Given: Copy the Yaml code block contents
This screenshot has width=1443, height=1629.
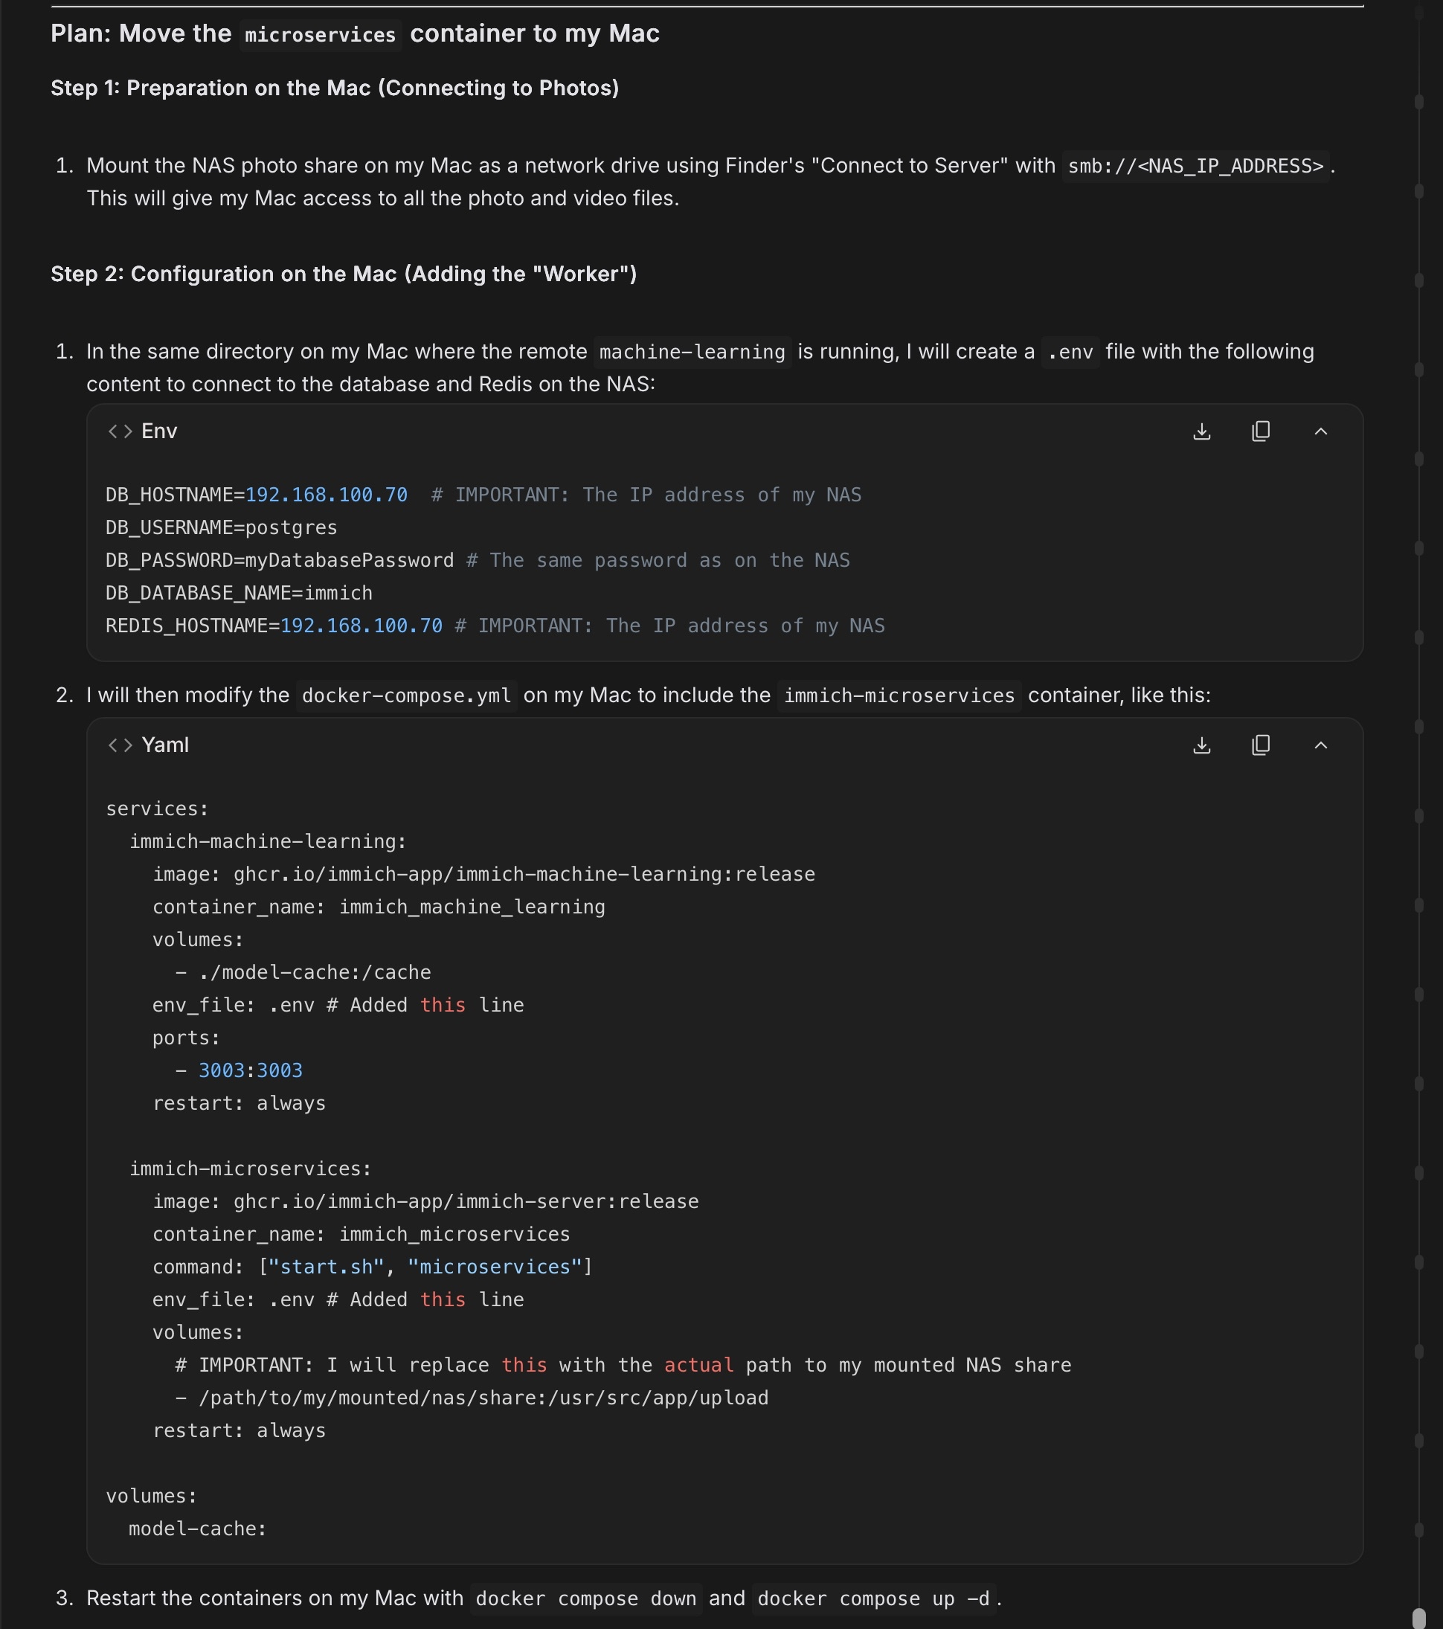Looking at the screenshot, I should 1261,746.
